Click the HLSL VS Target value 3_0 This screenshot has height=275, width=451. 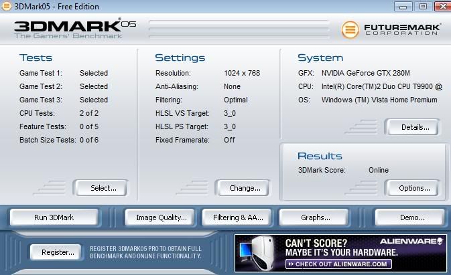coord(230,113)
